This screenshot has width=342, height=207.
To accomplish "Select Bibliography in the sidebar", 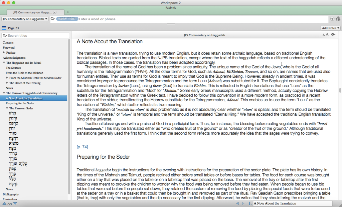I will (11, 194).
